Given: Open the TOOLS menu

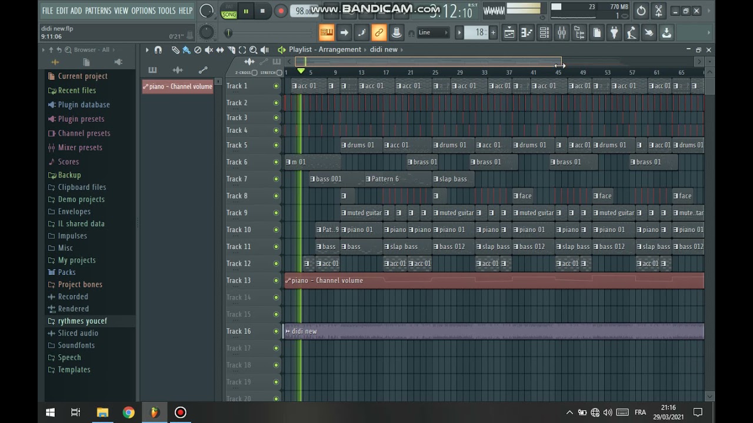Looking at the screenshot, I should tap(166, 11).
